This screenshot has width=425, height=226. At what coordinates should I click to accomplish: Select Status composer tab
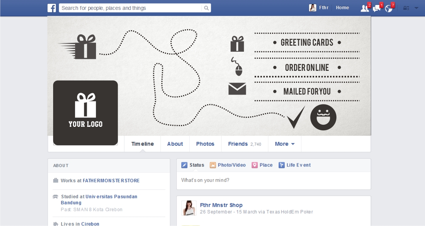click(x=193, y=165)
